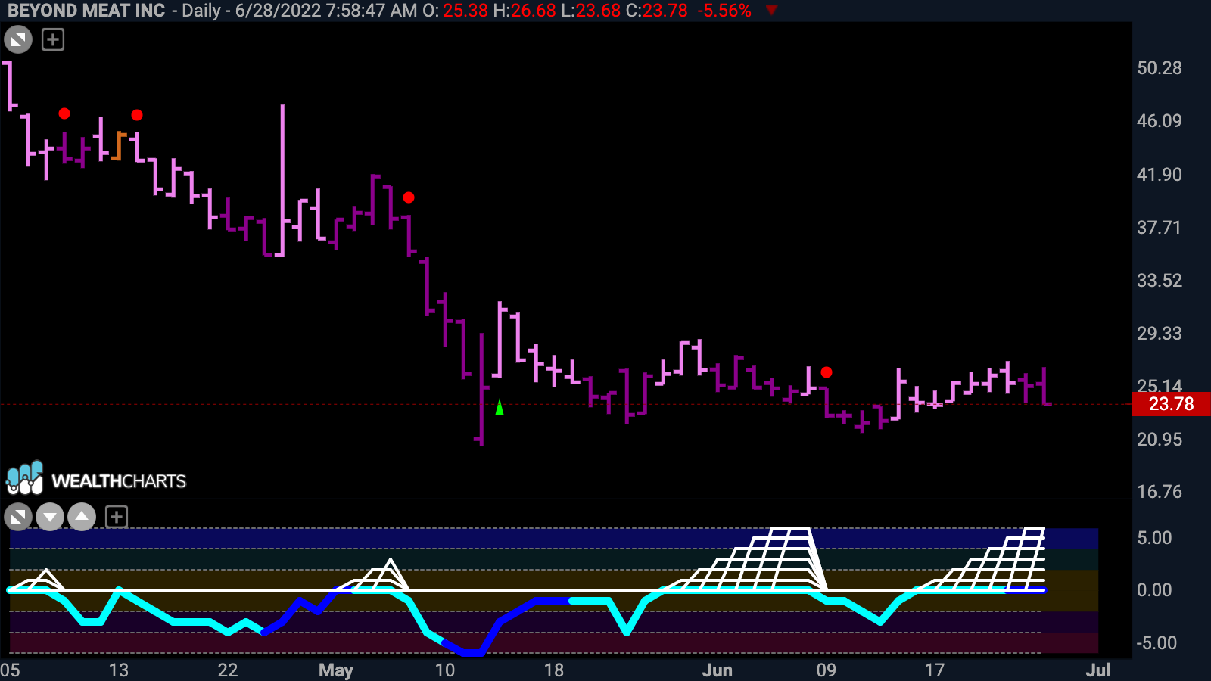Click the tall pink spike bar in late April
The height and width of the screenshot is (681, 1211).
click(x=282, y=180)
